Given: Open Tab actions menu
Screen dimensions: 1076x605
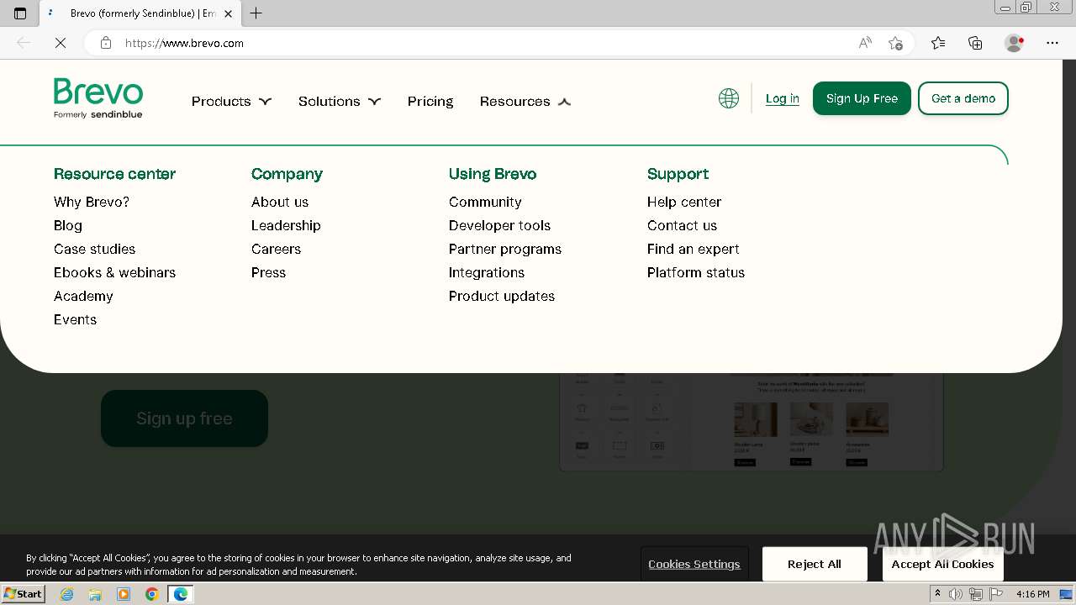Looking at the screenshot, I should coord(20,13).
